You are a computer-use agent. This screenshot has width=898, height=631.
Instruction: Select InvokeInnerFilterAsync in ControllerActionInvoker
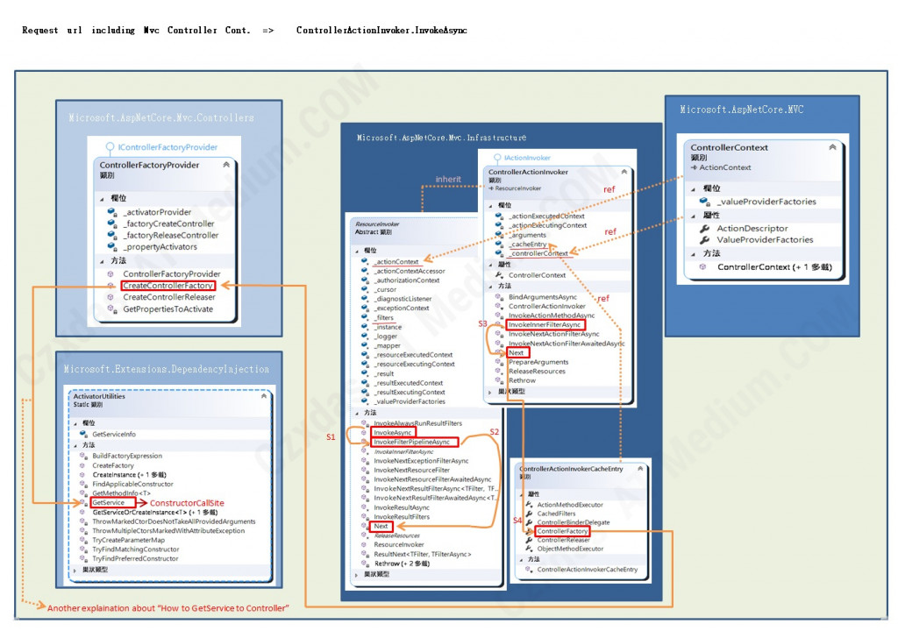545,324
